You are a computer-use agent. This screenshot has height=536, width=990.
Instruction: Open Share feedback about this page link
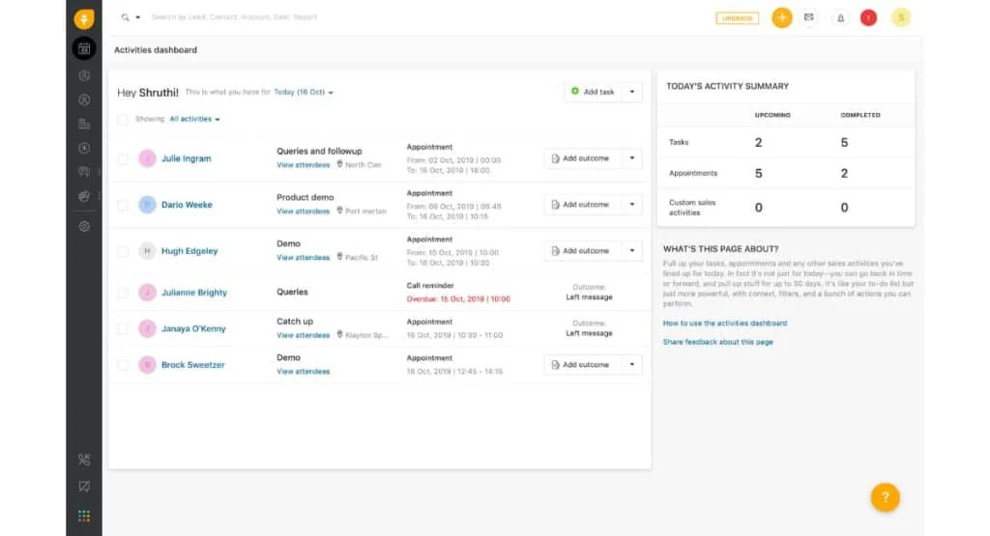[718, 342]
